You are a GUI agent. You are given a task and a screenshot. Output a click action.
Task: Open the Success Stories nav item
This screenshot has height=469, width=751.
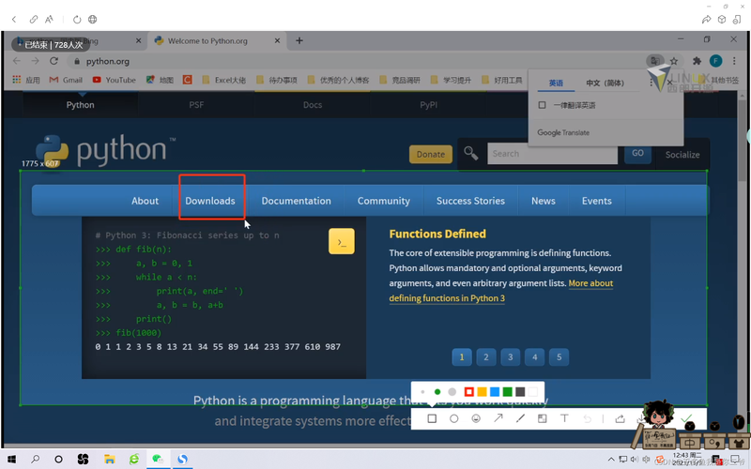[470, 201]
